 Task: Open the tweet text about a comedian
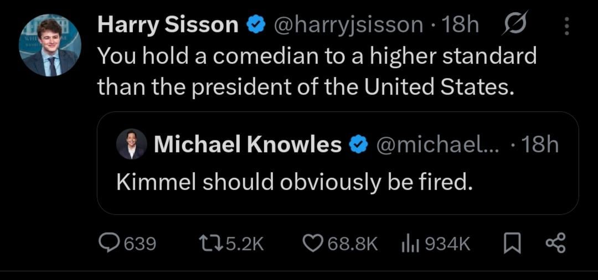317,71
